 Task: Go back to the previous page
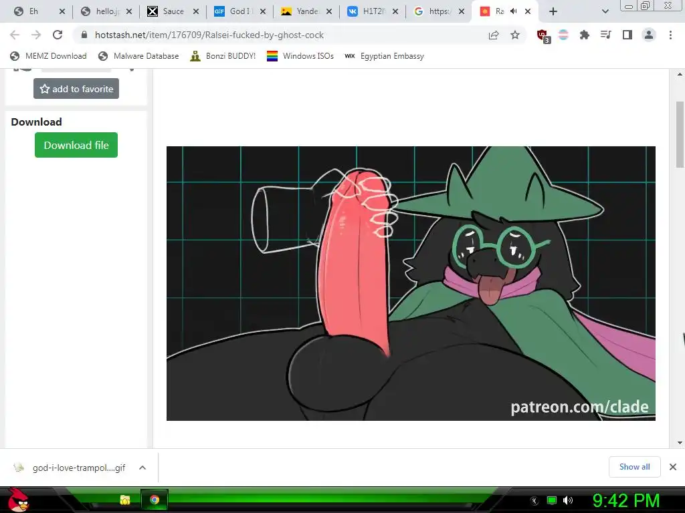pyautogui.click(x=15, y=35)
